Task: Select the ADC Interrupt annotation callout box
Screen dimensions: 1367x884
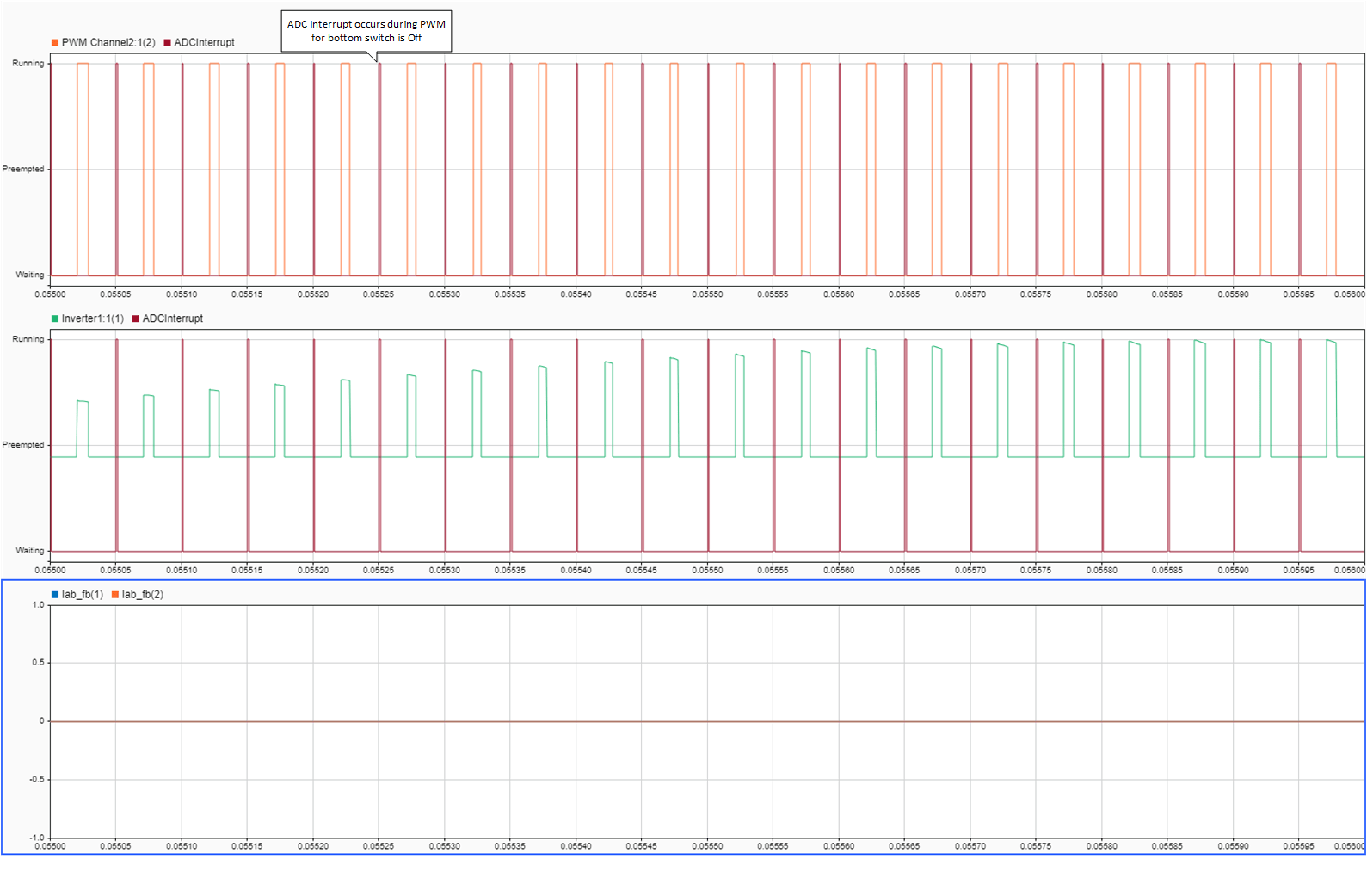Action: click(366, 31)
